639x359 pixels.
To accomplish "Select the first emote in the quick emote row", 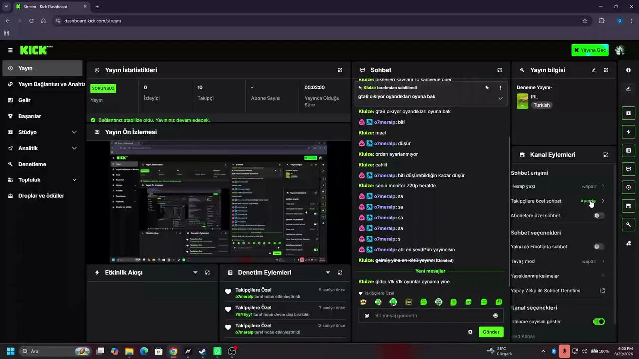I will click(363, 302).
